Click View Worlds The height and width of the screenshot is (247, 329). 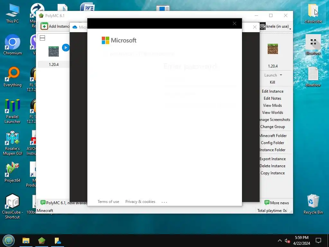pos(272,113)
